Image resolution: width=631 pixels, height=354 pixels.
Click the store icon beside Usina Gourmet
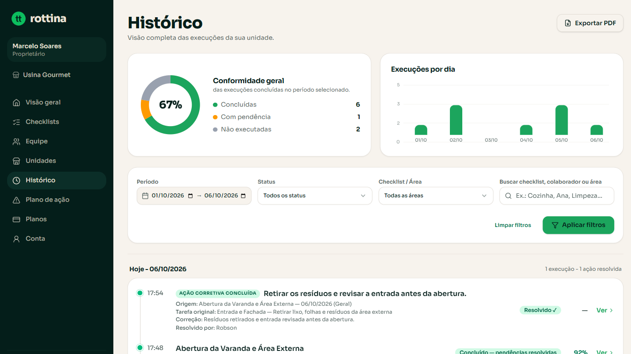(x=16, y=75)
